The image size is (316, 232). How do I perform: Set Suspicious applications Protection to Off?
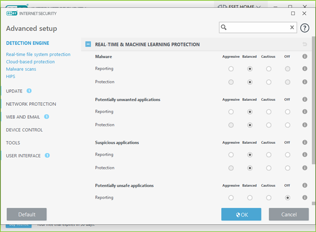[288, 168]
